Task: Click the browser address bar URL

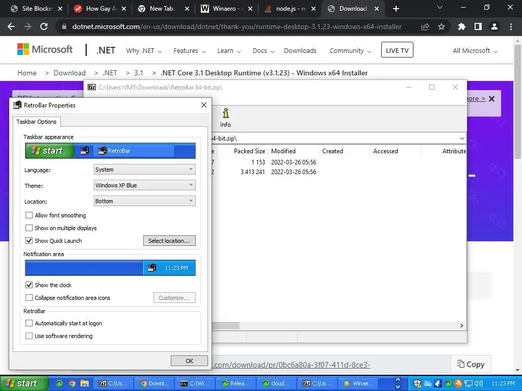Action: click(x=237, y=26)
